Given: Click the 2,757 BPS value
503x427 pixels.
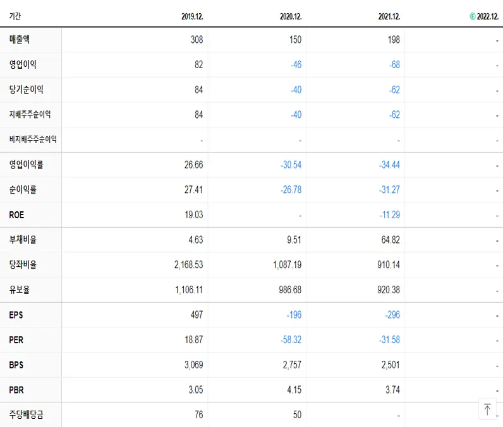Looking at the screenshot, I should [x=292, y=365].
